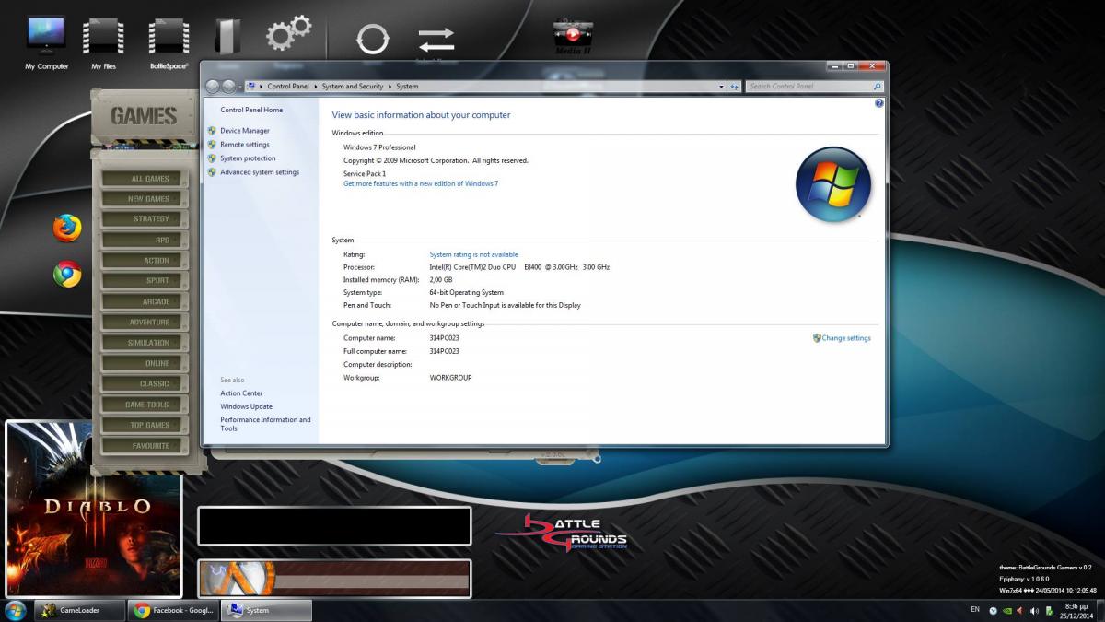
Task: Click the System taskbar button
Action: point(266,611)
